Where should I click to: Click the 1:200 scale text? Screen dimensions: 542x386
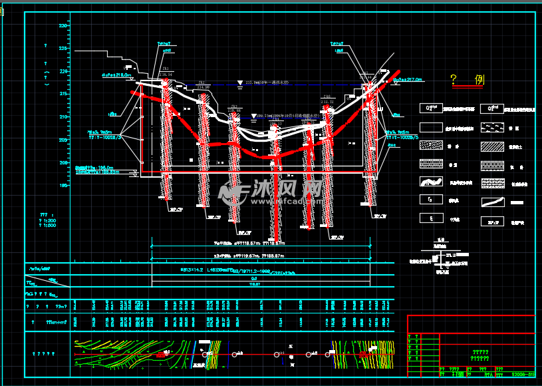pyautogui.click(x=48, y=220)
